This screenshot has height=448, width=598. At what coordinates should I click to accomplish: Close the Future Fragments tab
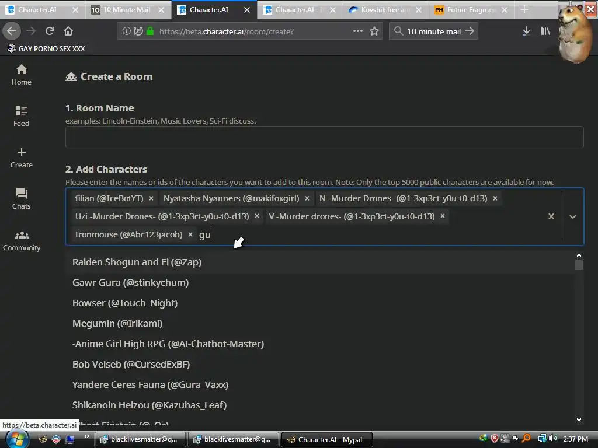504,10
